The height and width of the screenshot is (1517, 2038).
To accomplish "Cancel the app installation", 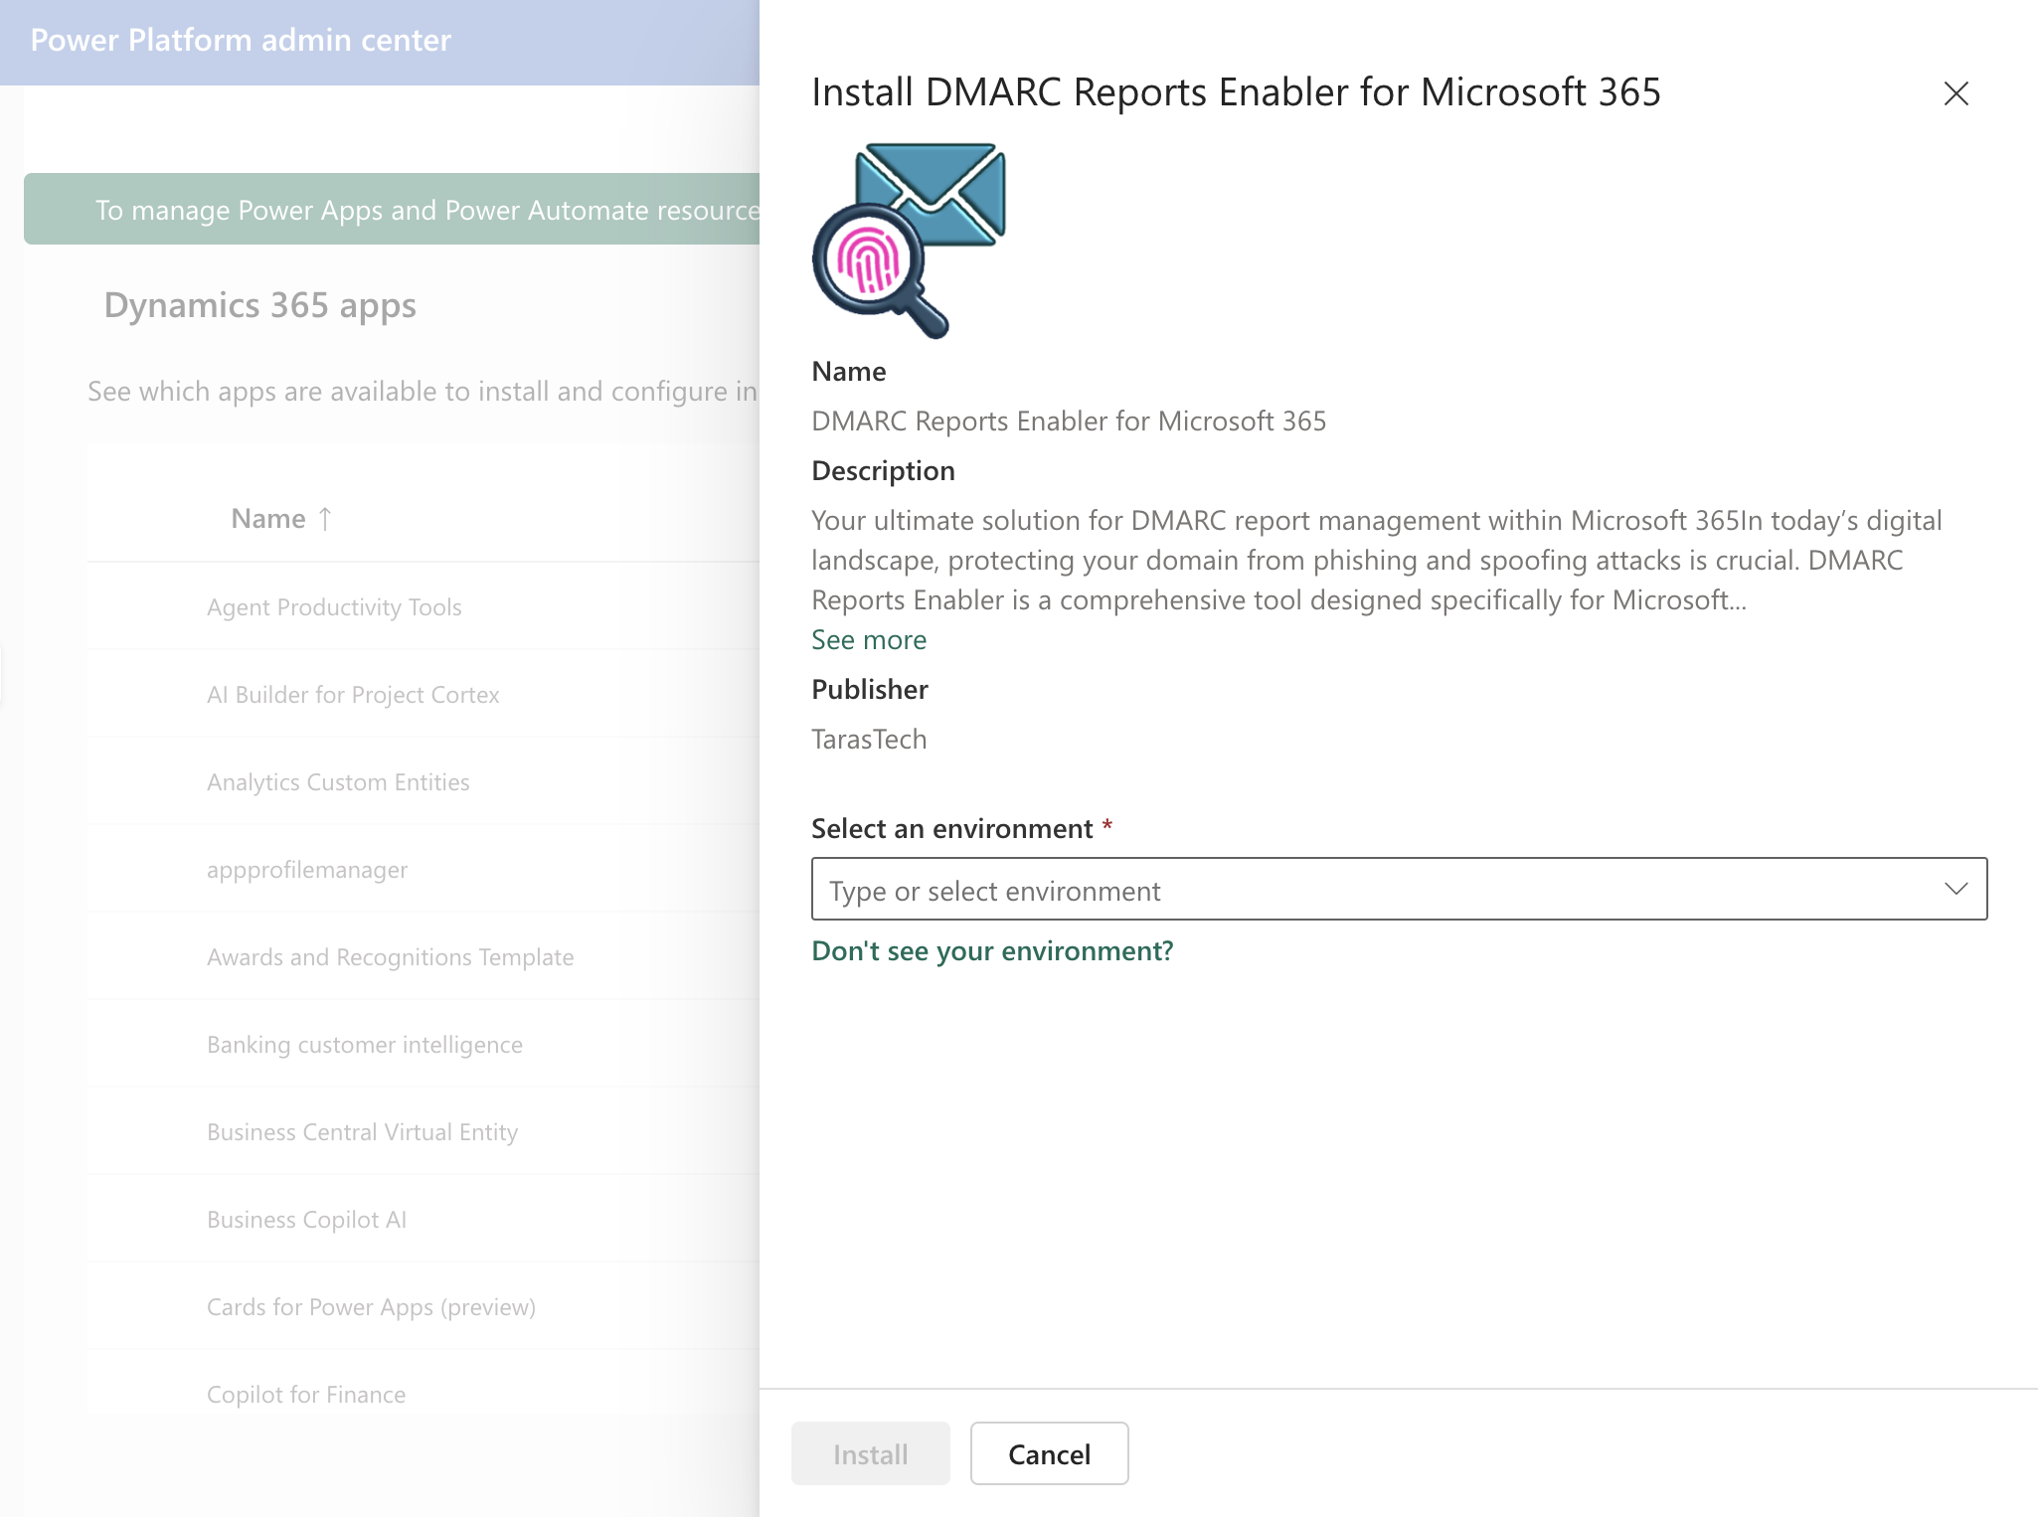I will click(1049, 1453).
